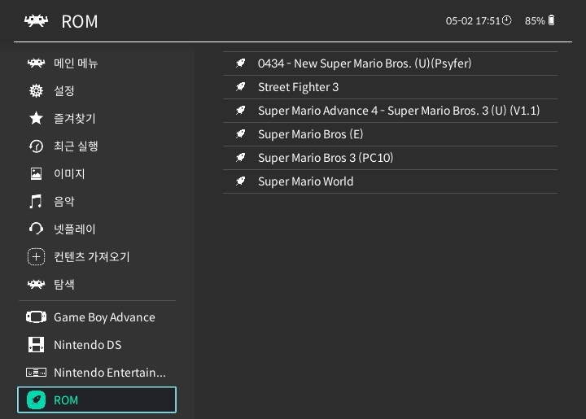Click the clock icon next to the time

pyautogui.click(x=507, y=20)
